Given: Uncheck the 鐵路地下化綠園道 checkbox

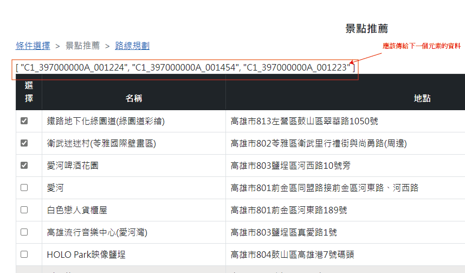Looking at the screenshot, I should (24, 121).
